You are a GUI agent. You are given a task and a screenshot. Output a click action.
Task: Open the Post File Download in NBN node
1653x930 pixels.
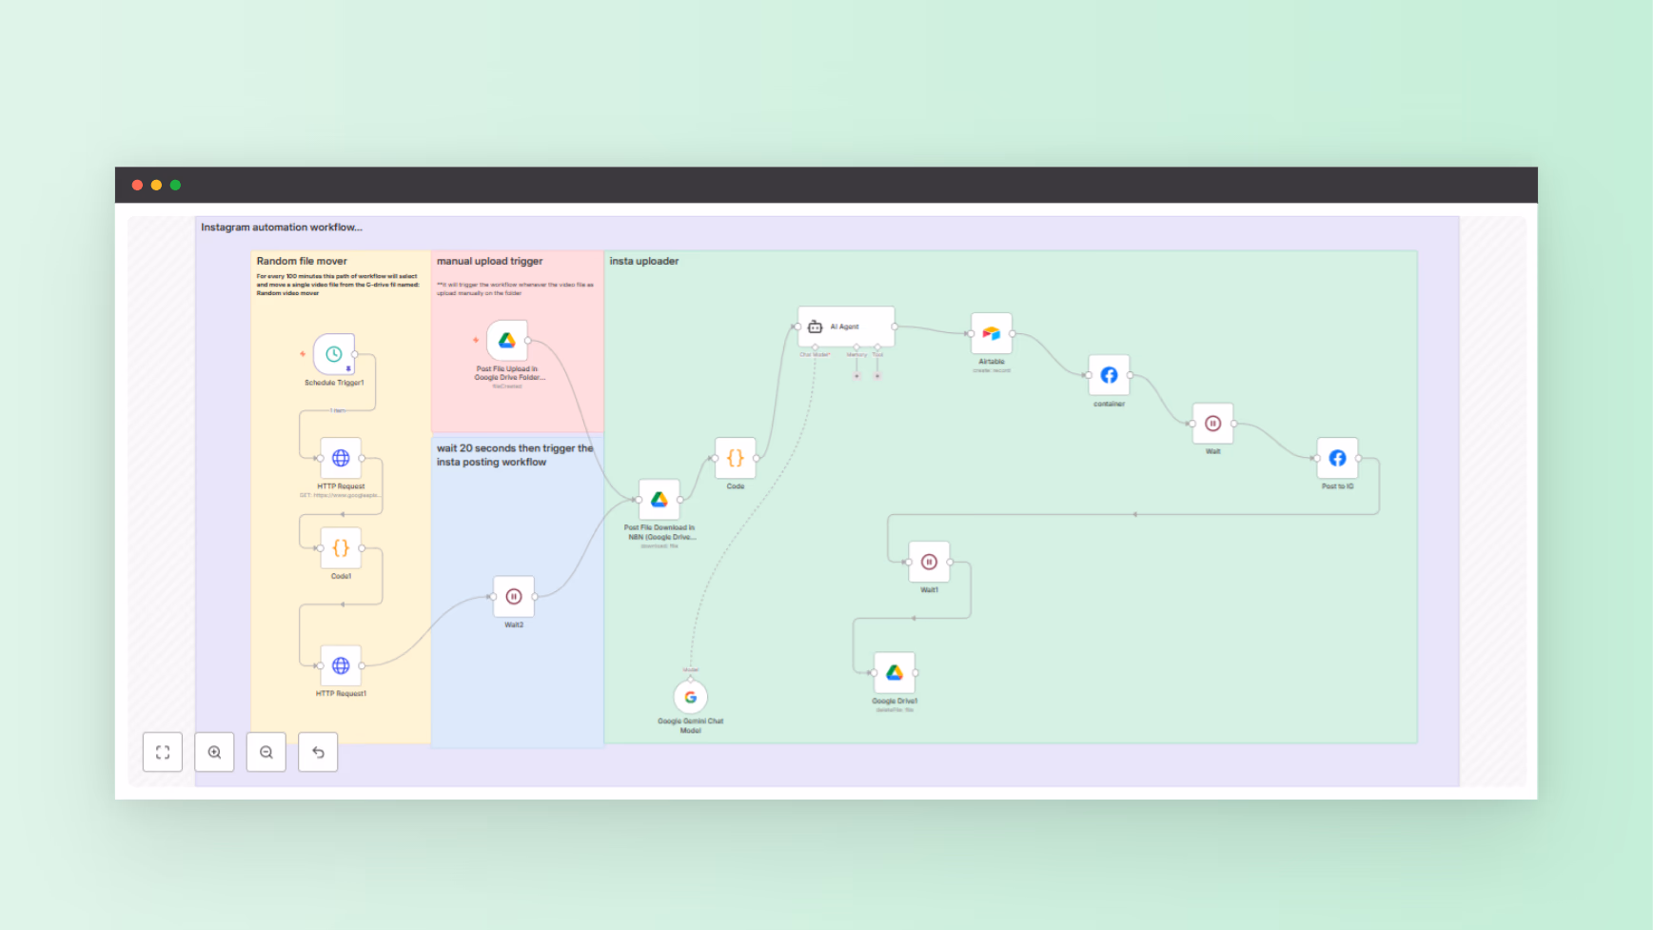pos(658,499)
